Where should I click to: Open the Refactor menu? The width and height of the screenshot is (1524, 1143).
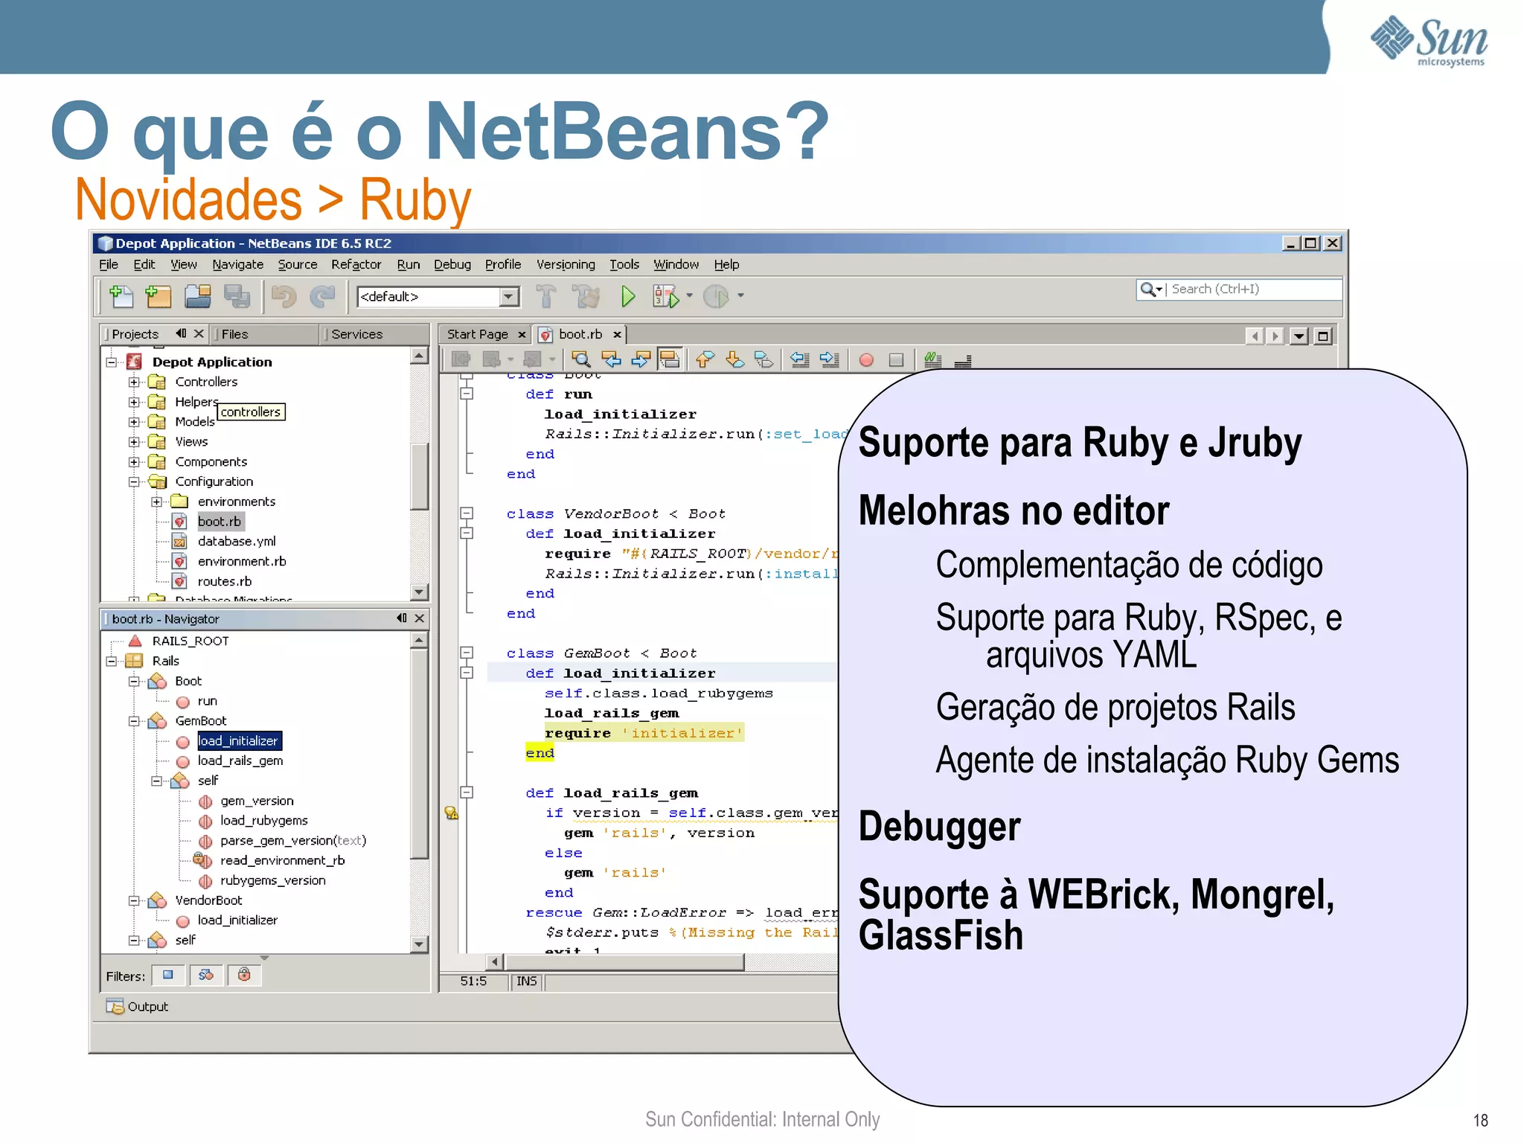coord(356,264)
